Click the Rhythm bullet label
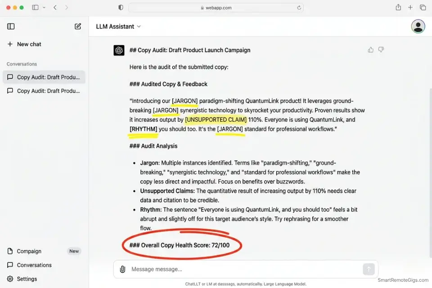Image resolution: width=432 pixels, height=288 pixels. [x=151, y=209]
